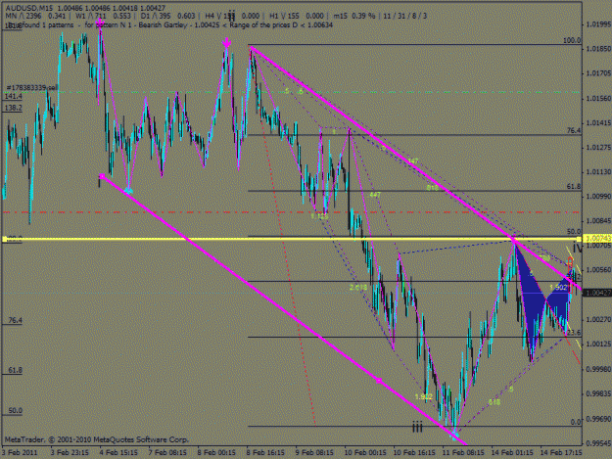
Task: Click the 'm15 0.39 %' readout
Action: [354, 16]
